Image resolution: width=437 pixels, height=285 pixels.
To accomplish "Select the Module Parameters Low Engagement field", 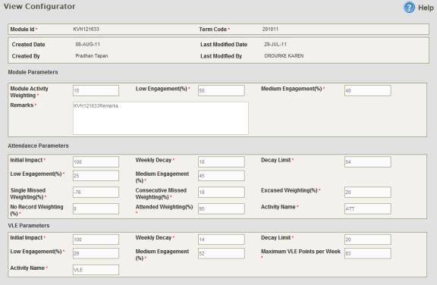I will 222,91.
